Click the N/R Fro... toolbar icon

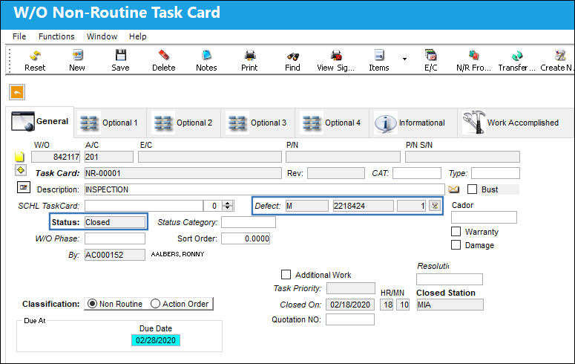(473, 56)
